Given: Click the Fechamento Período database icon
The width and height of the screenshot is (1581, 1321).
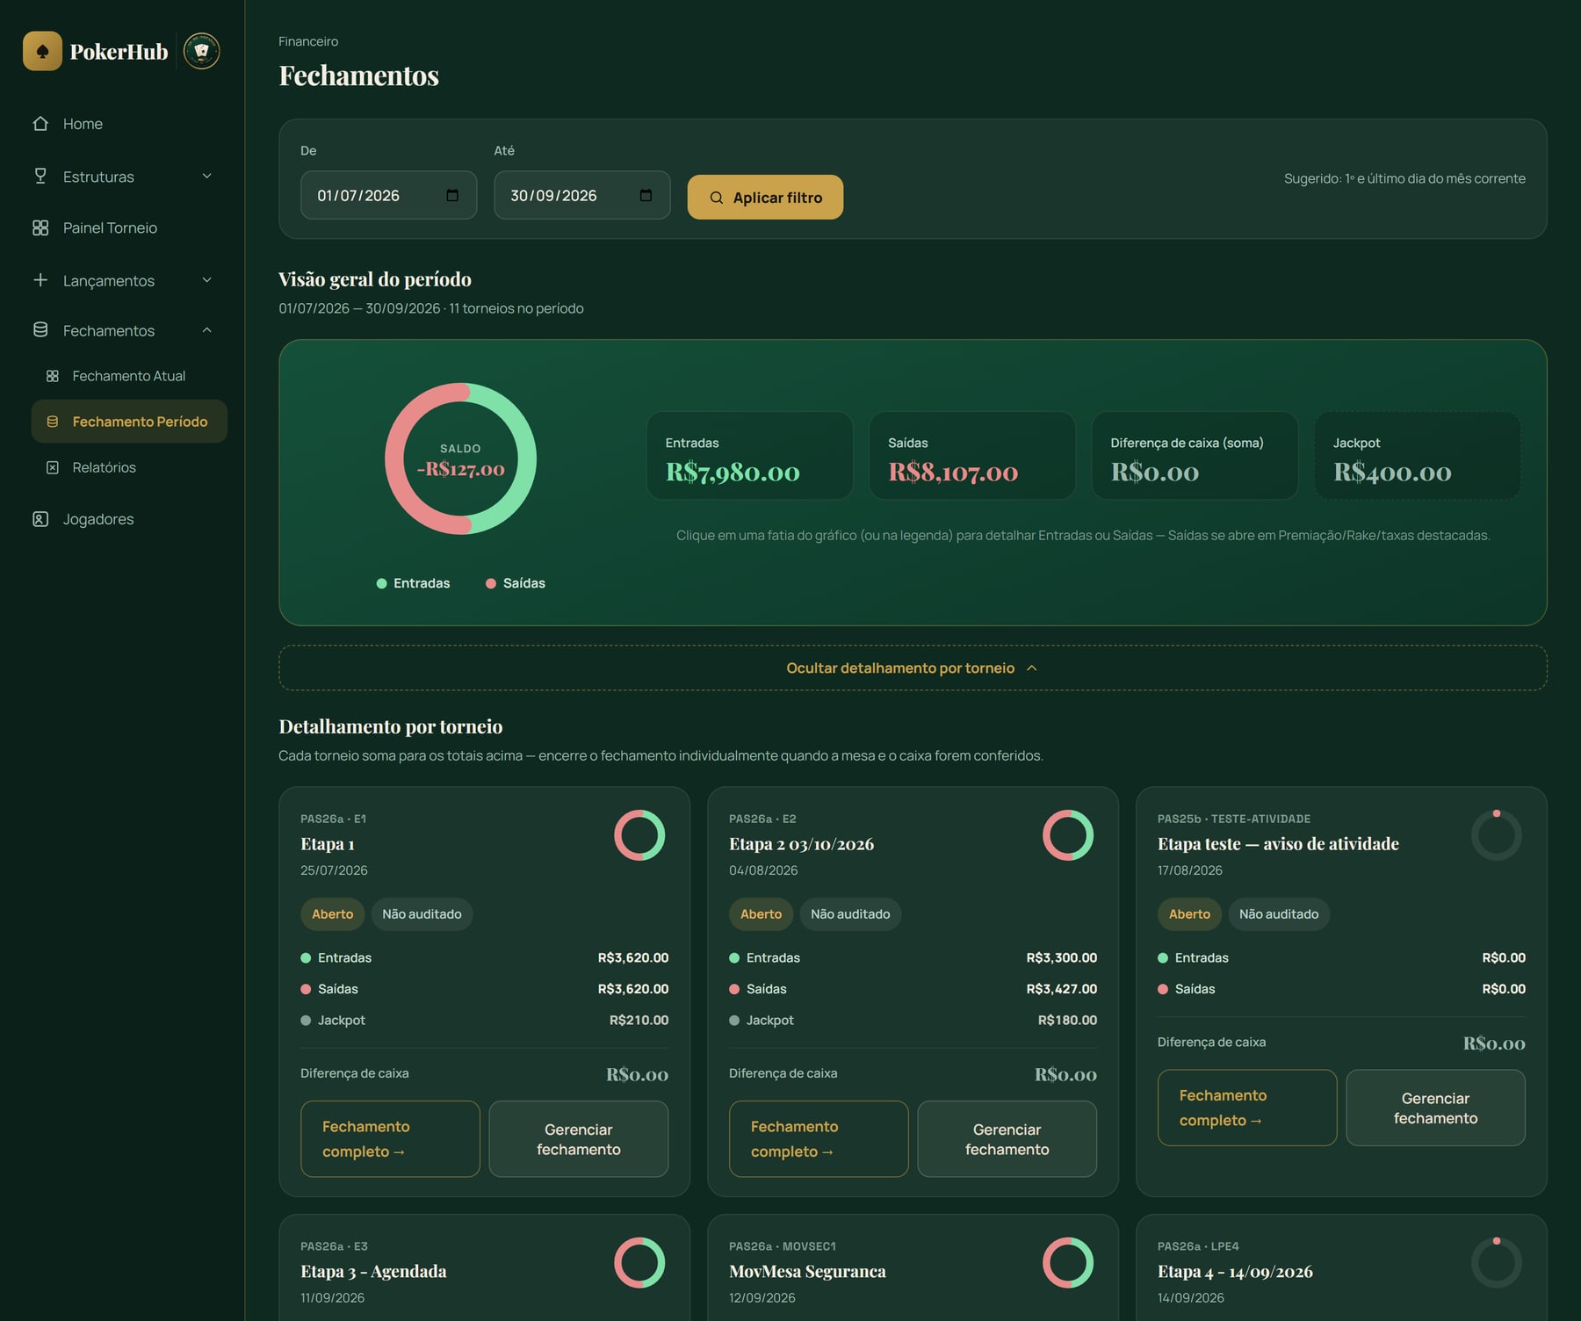Looking at the screenshot, I should [x=53, y=422].
